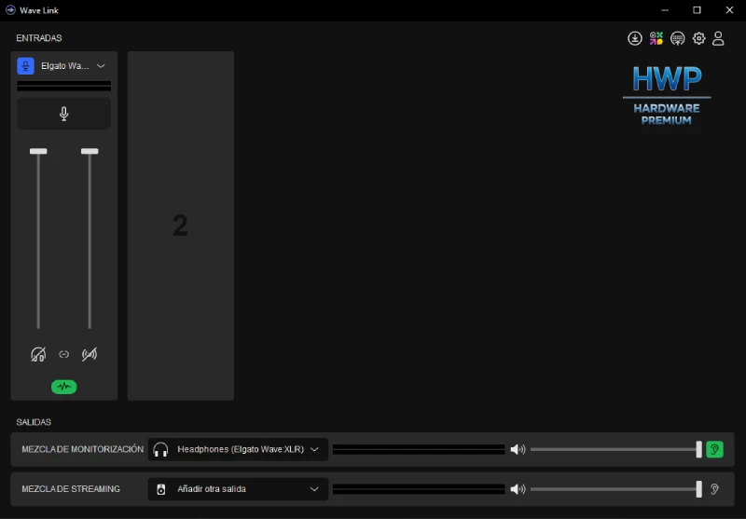This screenshot has height=519, width=746.
Task: Toggle the green effects waveform button
Action: tap(63, 387)
